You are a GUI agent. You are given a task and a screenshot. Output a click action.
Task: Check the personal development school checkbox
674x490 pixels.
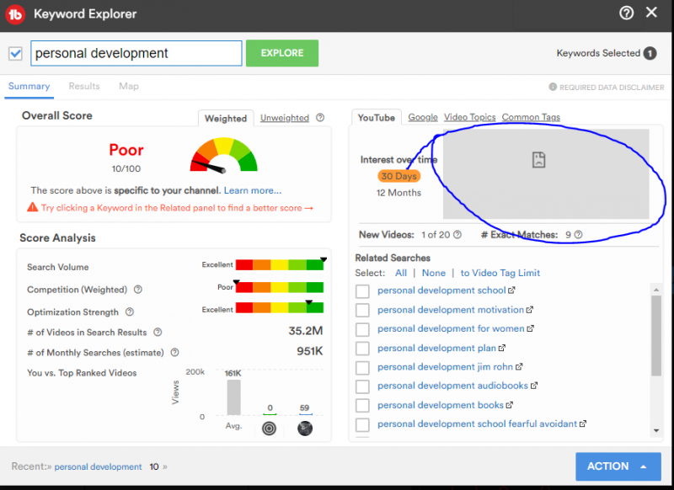click(362, 290)
